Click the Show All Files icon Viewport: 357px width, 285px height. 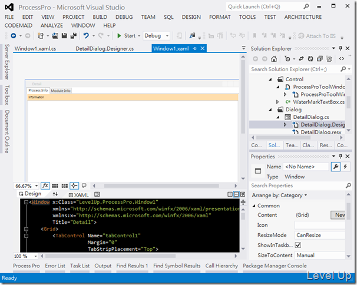coord(329,59)
